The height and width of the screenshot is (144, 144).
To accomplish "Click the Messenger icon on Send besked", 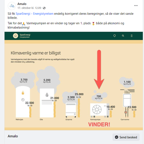I will [x=116, y=137].
